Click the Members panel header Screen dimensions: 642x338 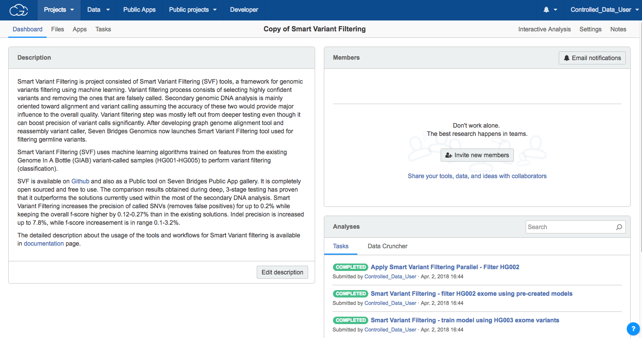[477, 57]
